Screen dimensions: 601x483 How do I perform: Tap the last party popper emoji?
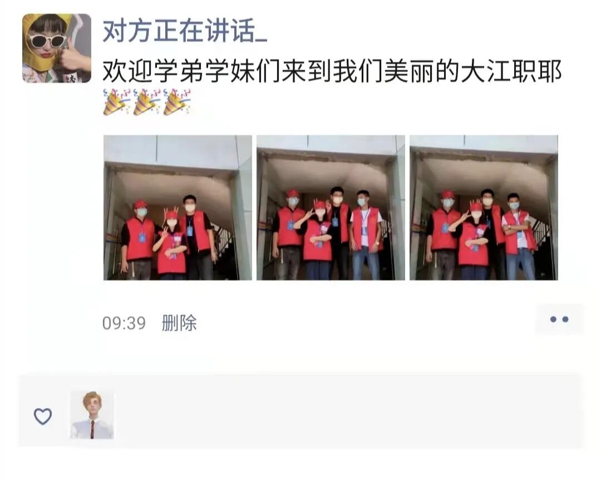pyautogui.click(x=177, y=102)
